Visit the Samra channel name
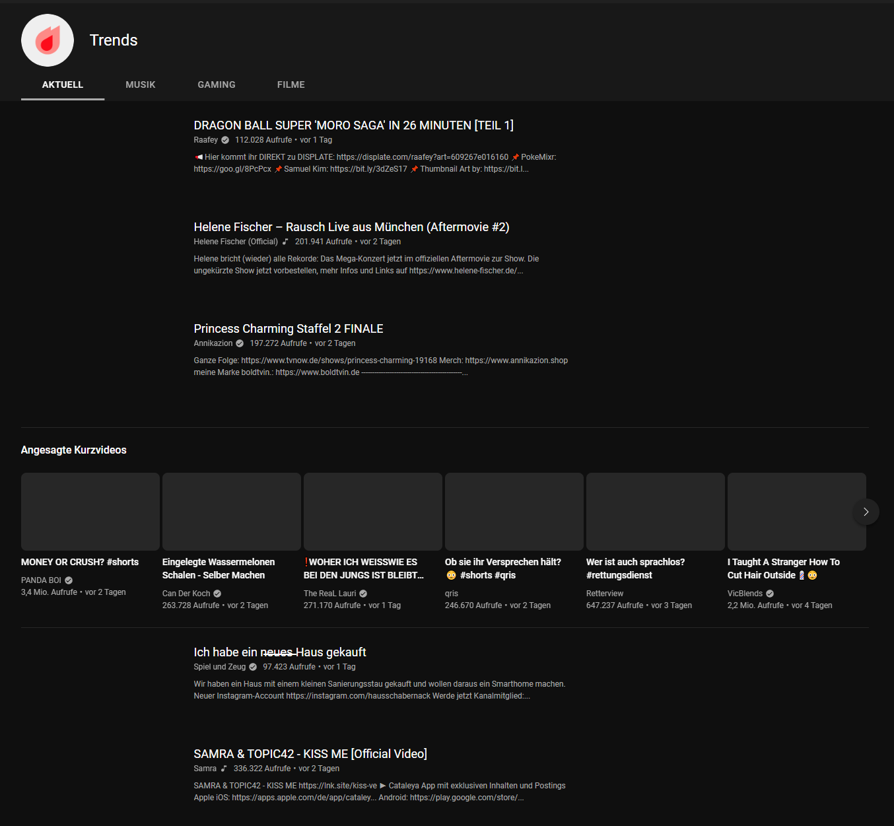The width and height of the screenshot is (894, 826). [x=205, y=769]
